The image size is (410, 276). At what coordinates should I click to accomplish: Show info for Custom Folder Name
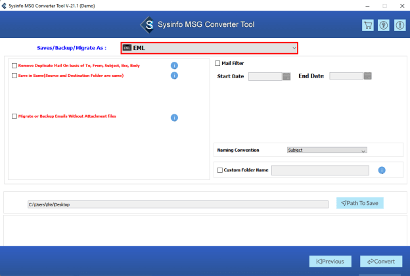pyautogui.click(x=382, y=170)
